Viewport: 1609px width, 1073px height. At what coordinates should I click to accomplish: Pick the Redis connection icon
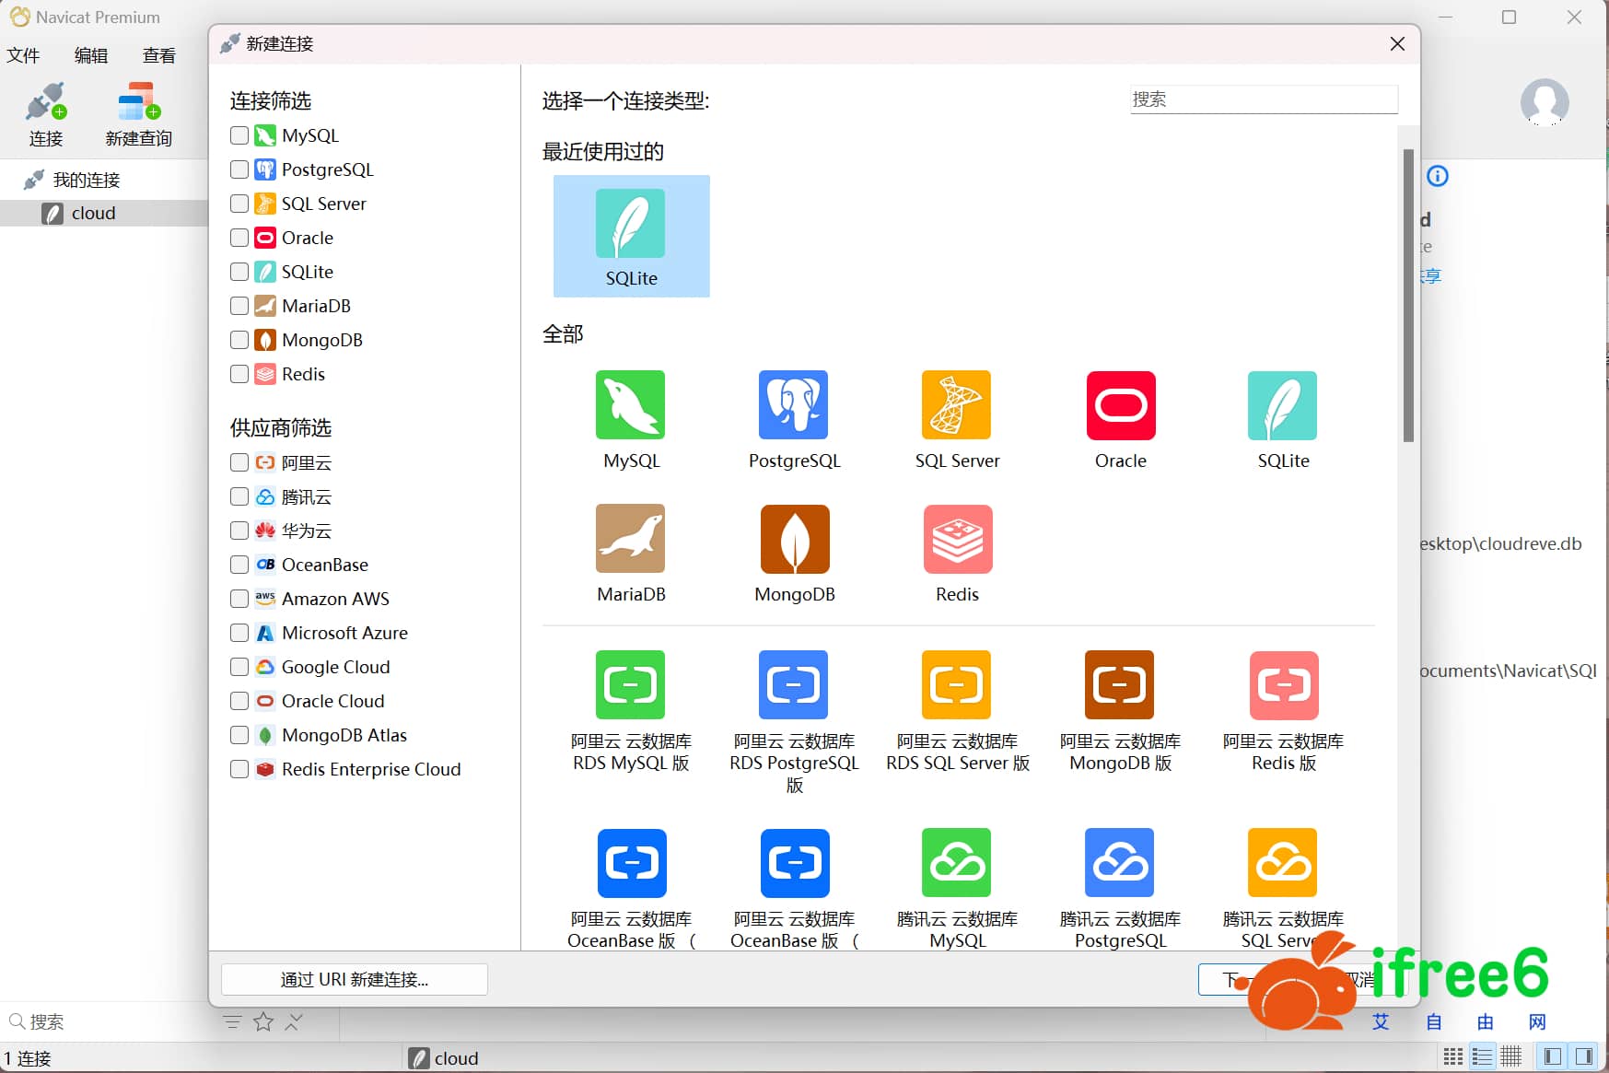point(957,539)
